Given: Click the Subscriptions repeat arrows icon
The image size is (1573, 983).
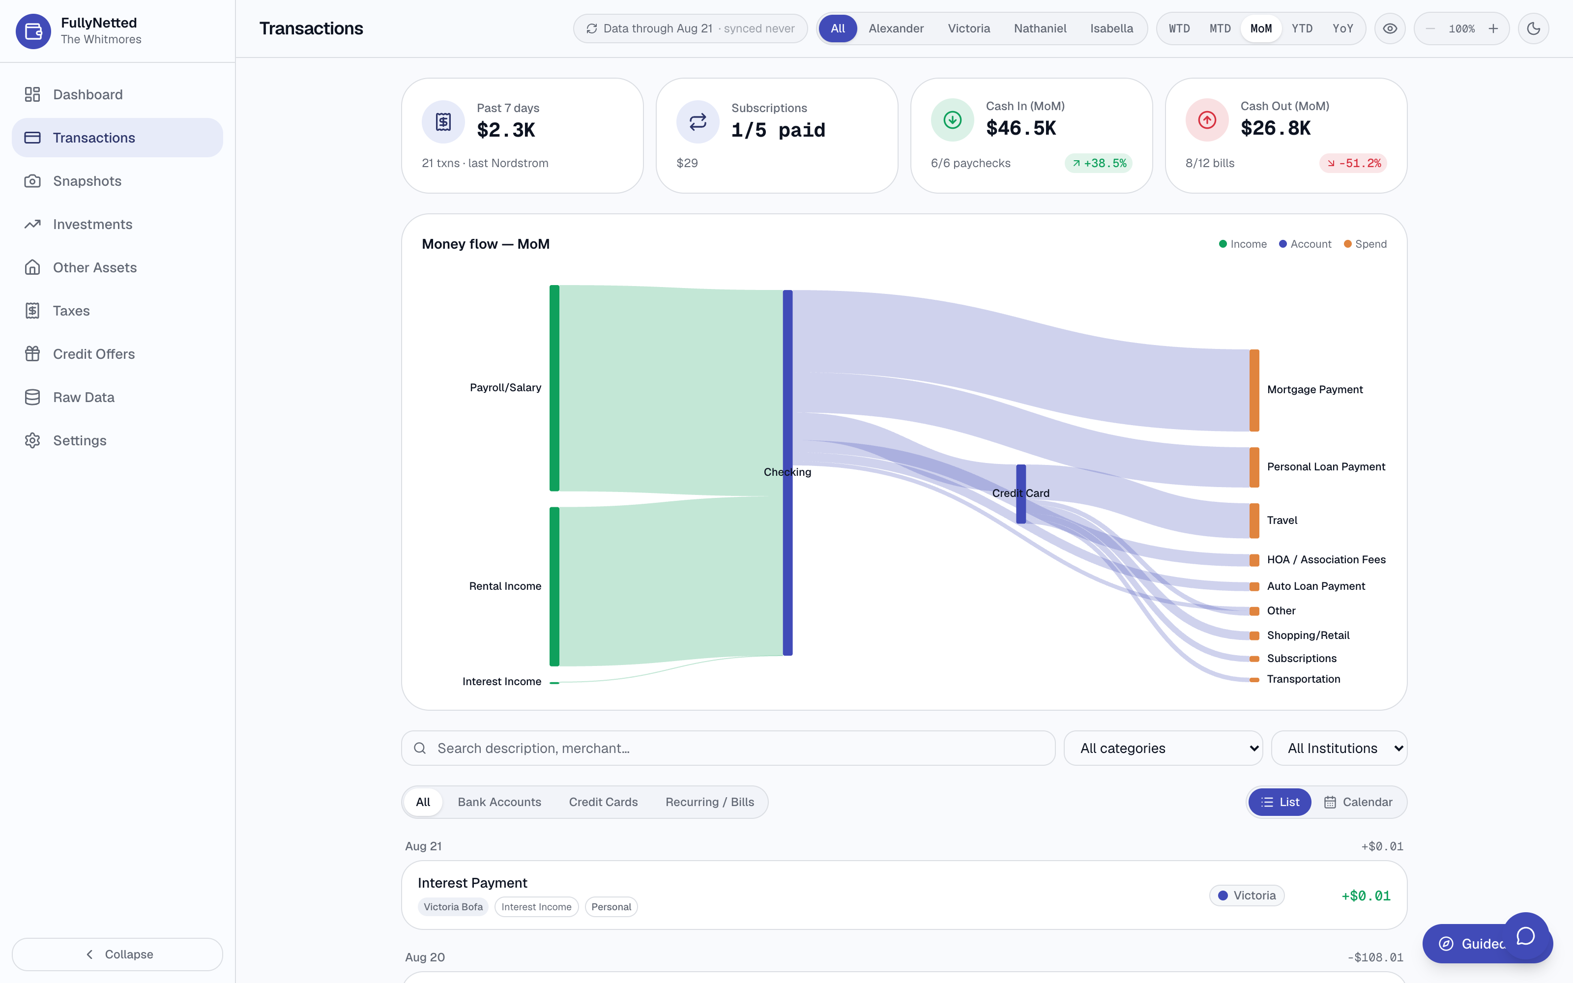Looking at the screenshot, I should [x=698, y=121].
